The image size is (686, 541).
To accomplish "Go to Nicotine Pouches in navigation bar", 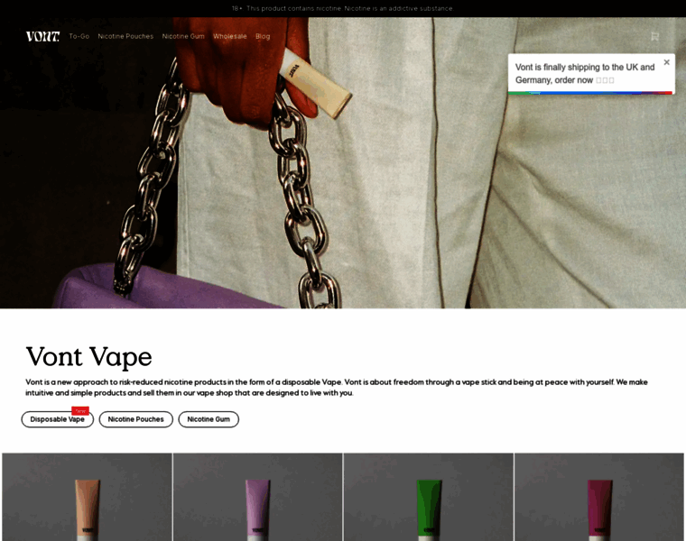I will (x=125, y=36).
